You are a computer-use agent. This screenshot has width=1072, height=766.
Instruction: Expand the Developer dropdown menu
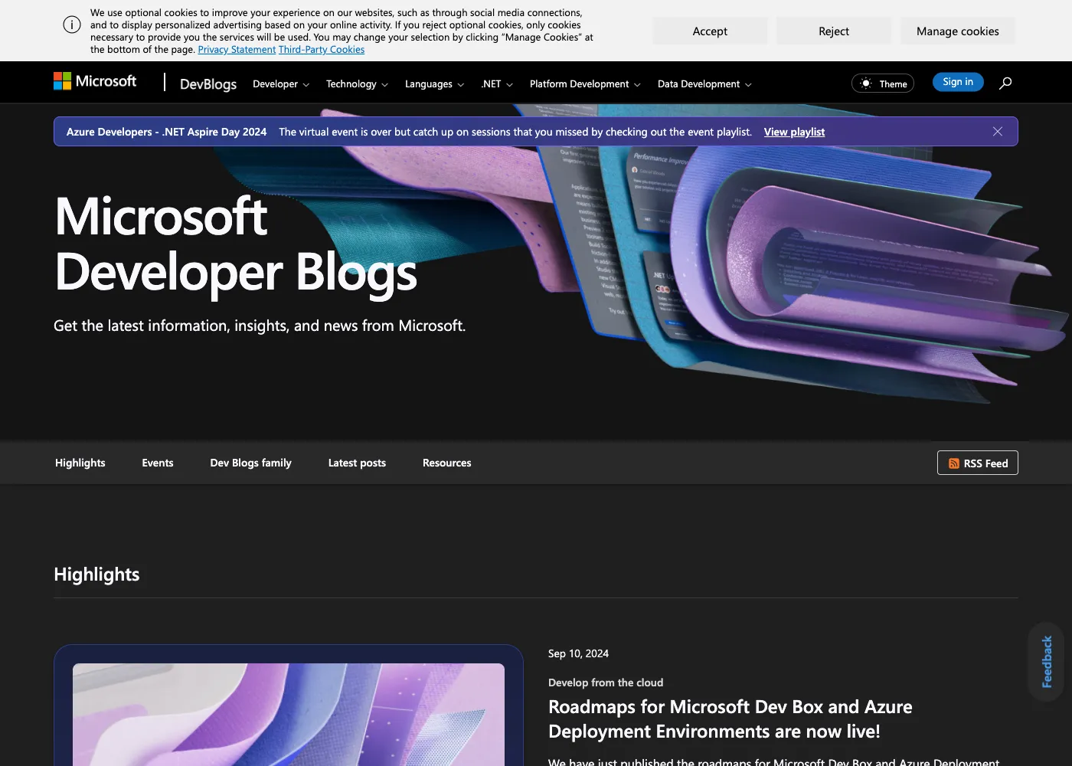(x=281, y=84)
